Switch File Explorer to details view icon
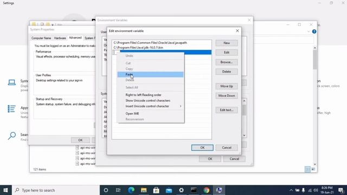Viewport: 347px width, 195px height. pos(307,170)
